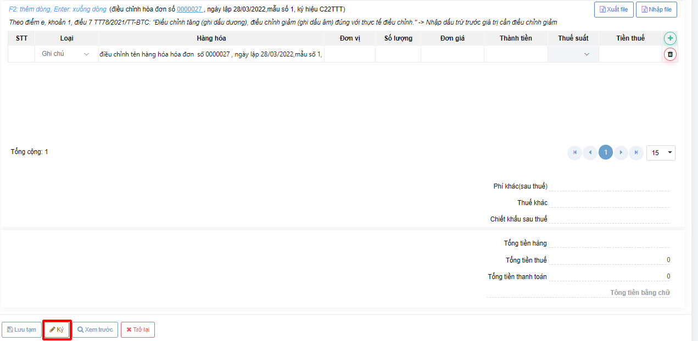This screenshot has width=698, height=341.
Task: Click Xem trước preview button
Action: coord(95,329)
